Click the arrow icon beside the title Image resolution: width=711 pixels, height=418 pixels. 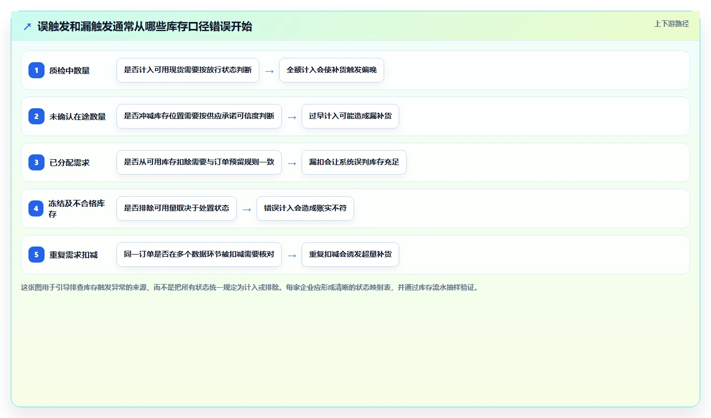27,26
